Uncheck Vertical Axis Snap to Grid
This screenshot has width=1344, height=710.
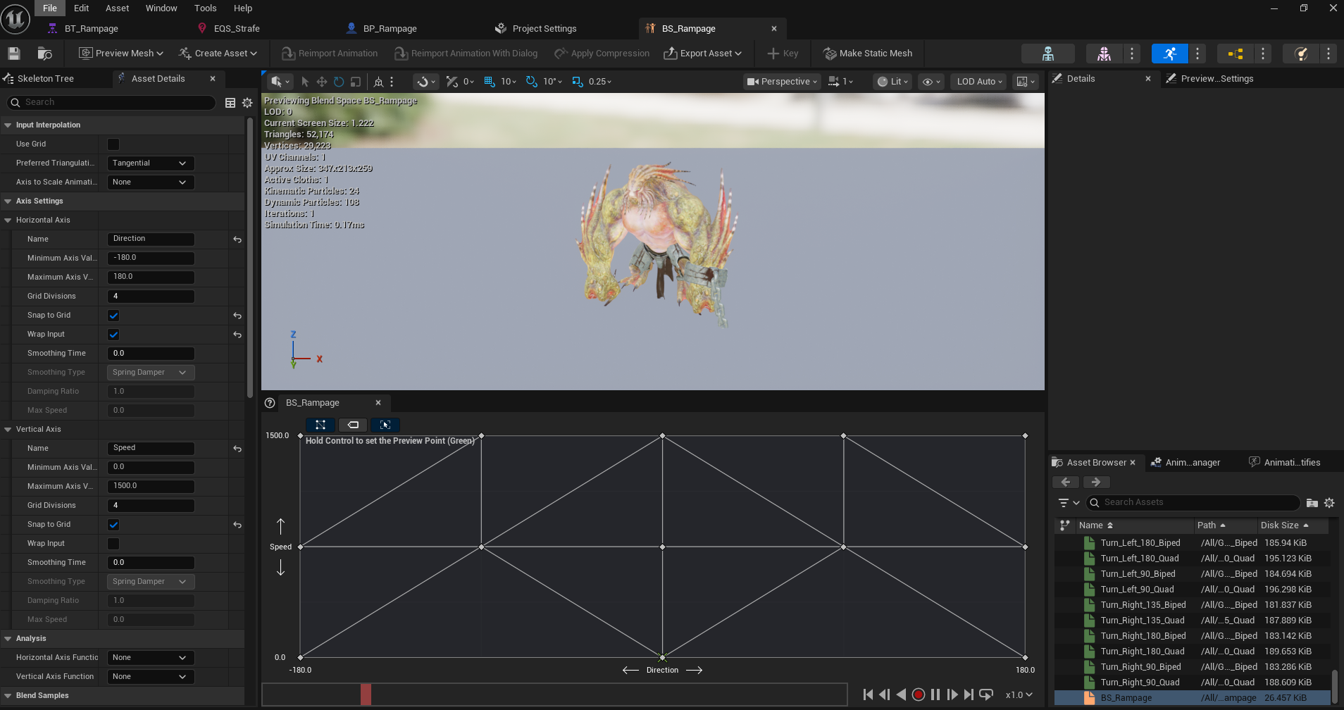pos(113,525)
